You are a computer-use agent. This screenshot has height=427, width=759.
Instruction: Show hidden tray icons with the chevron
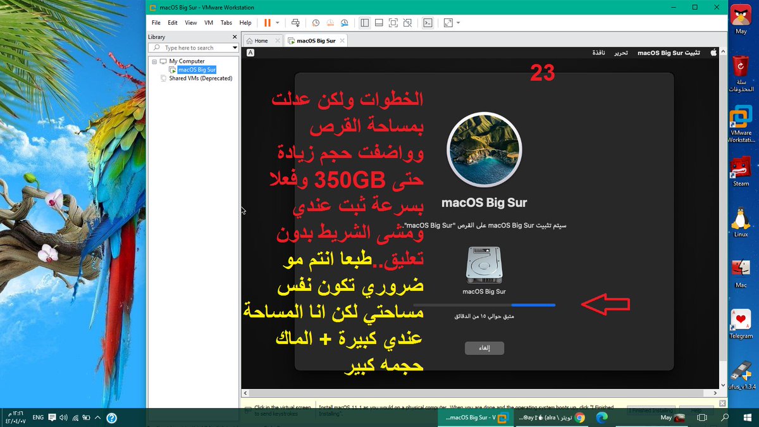coord(99,418)
